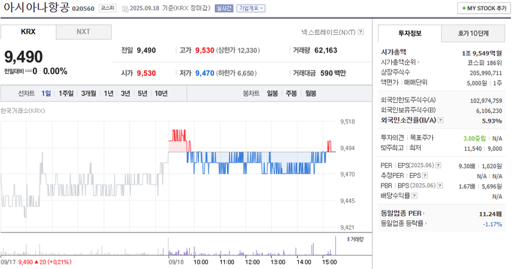513x269 pixels.
Task: Click the 거래량 value 62,163
Action: pyautogui.click(x=326, y=51)
